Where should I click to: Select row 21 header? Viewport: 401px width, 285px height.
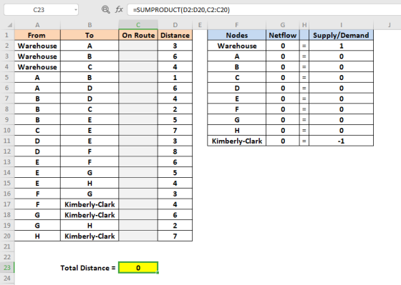tap(7, 246)
